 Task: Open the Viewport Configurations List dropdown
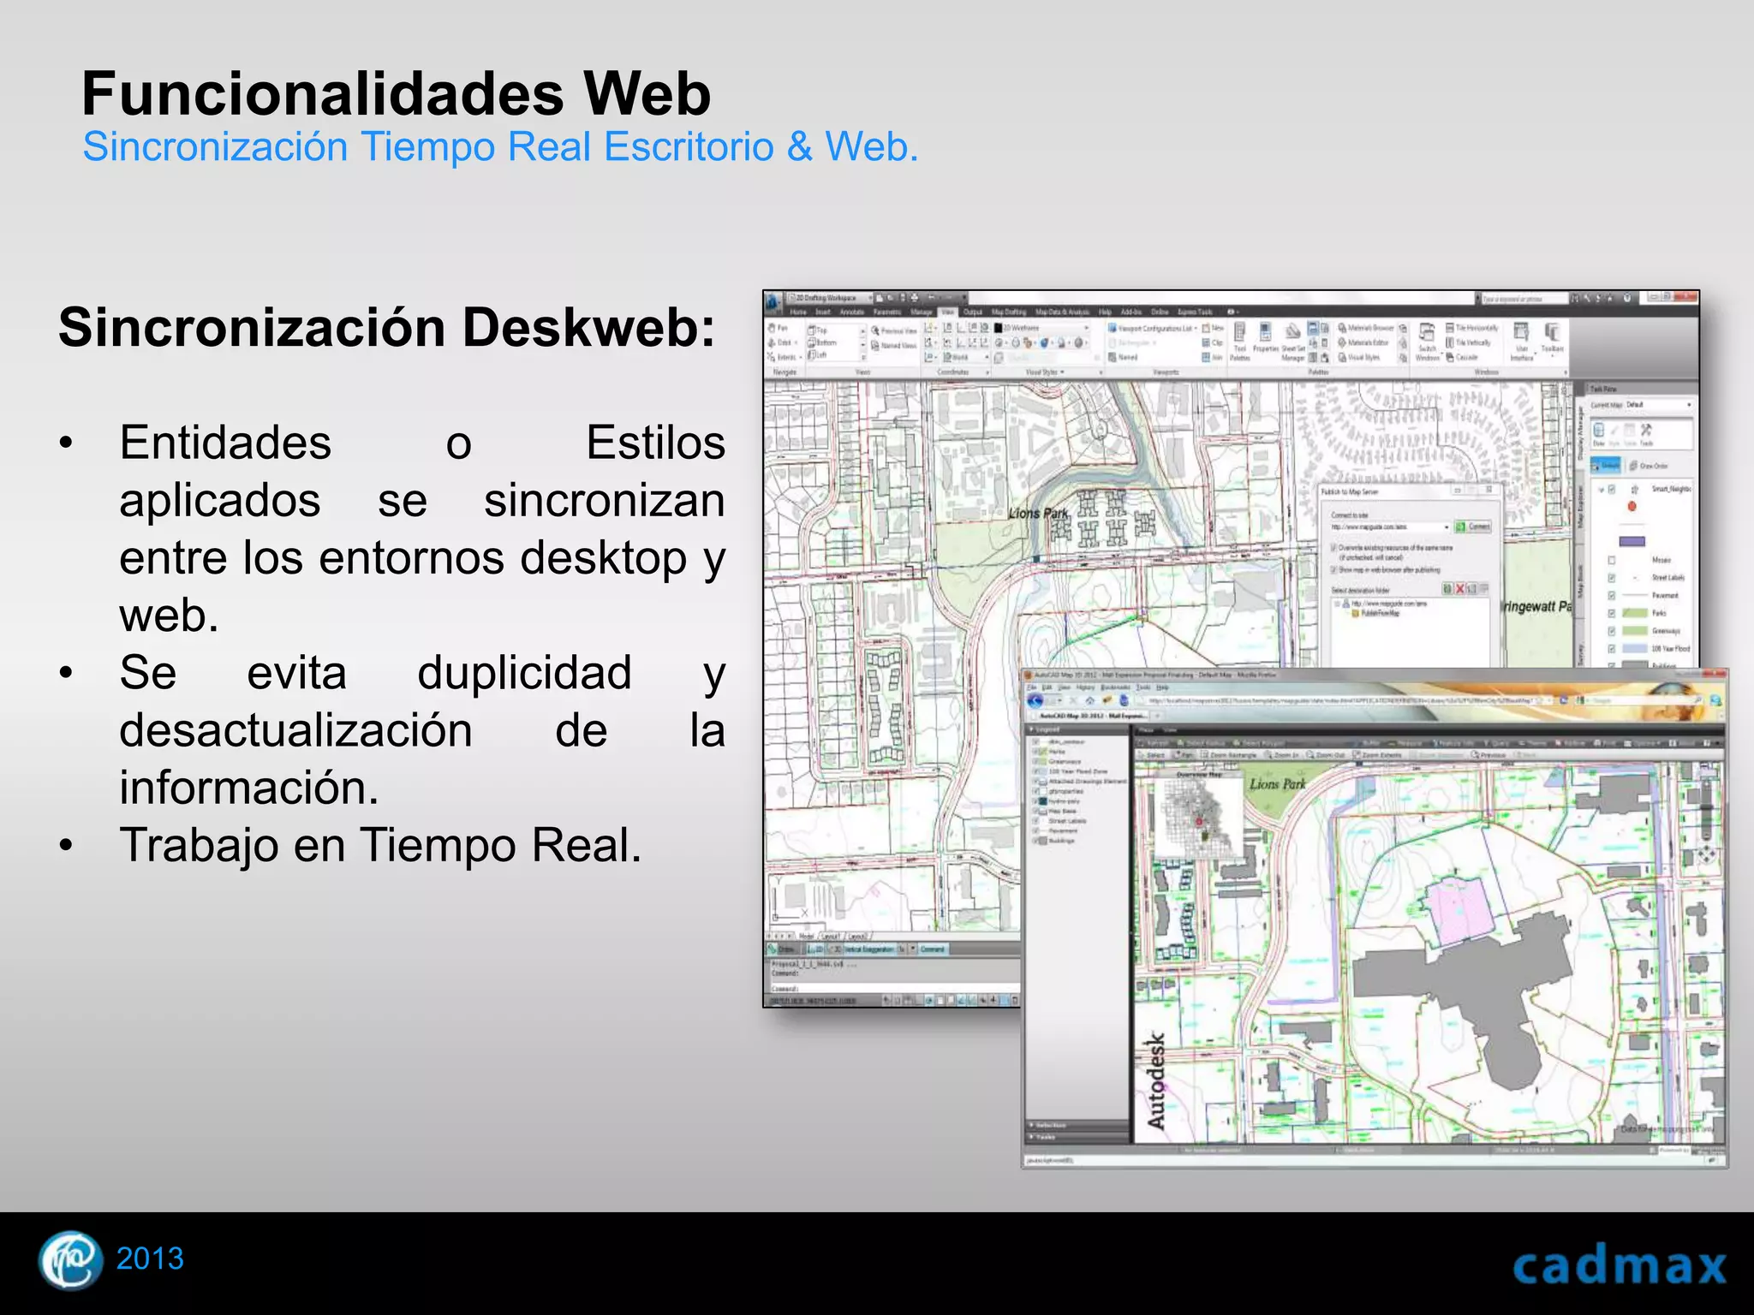coord(1152,328)
